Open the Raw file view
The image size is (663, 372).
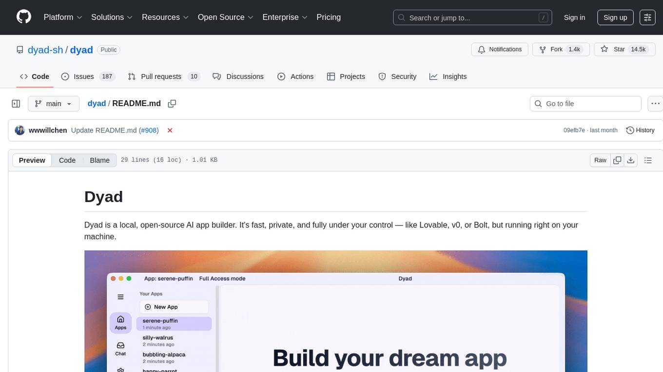click(600, 160)
